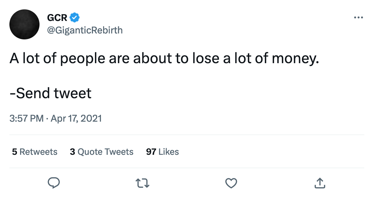
Task: Click the Apr 17, 2021 date
Action: [x=76, y=119]
